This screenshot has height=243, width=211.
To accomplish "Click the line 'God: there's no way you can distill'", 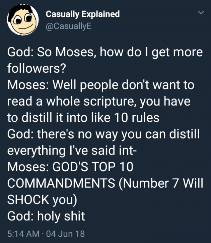I will click(x=103, y=134).
